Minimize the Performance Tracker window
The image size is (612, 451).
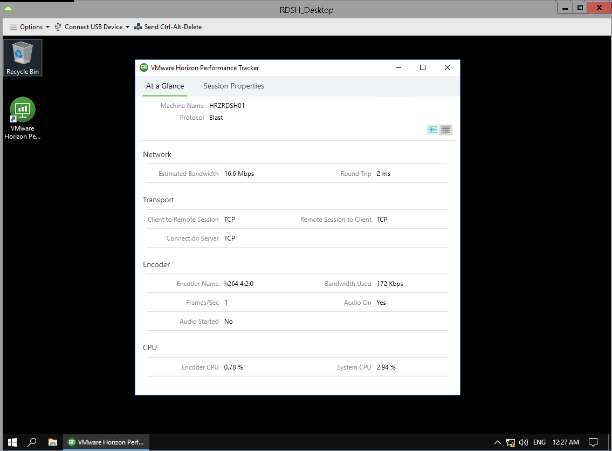pyautogui.click(x=398, y=67)
